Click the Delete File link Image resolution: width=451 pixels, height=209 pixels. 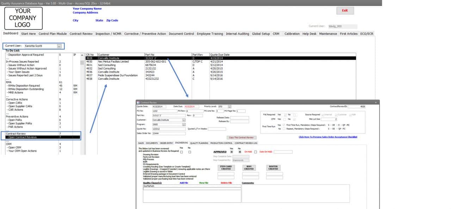click(x=227, y=183)
